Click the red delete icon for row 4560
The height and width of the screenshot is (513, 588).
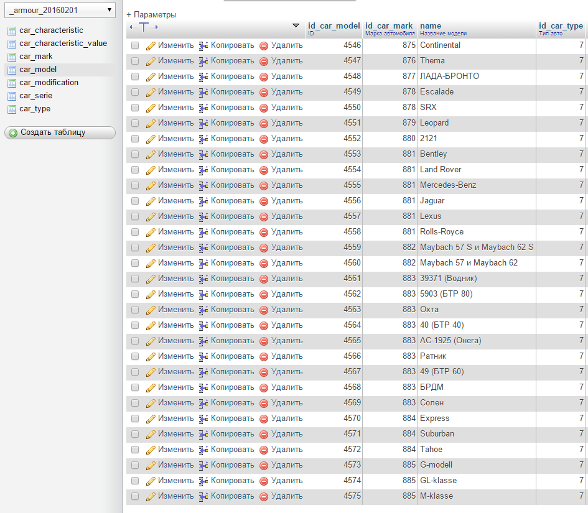point(264,264)
